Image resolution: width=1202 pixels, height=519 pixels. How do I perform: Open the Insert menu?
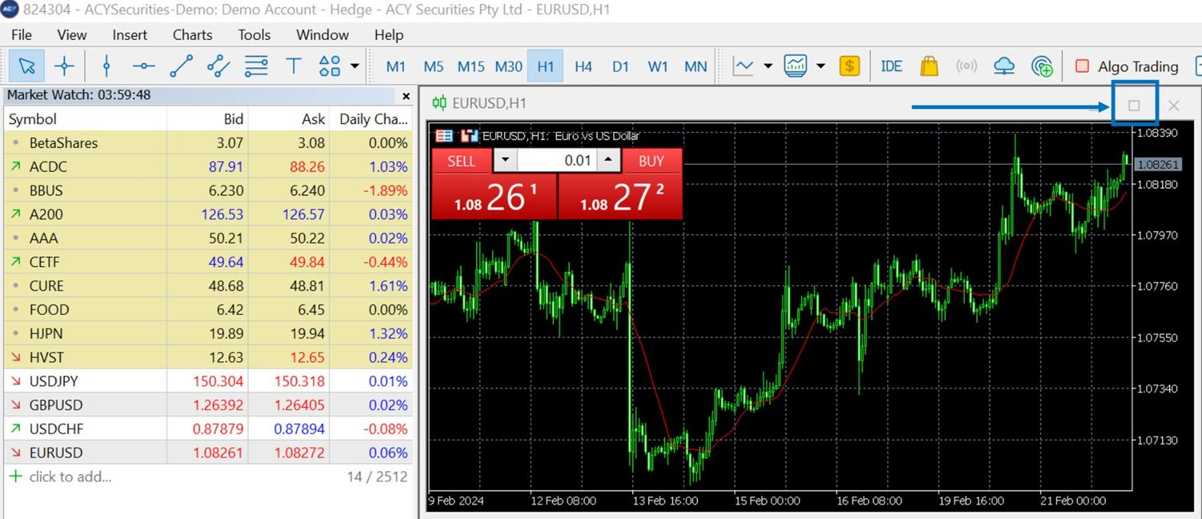click(130, 34)
